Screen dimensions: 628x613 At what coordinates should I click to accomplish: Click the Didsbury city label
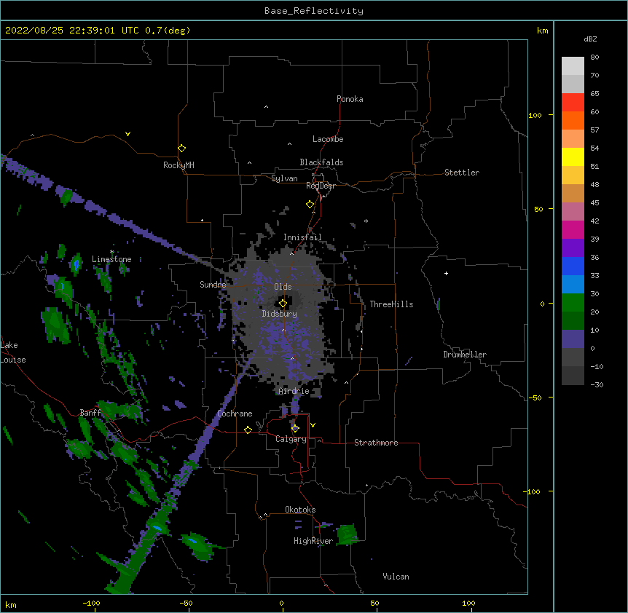point(280,314)
